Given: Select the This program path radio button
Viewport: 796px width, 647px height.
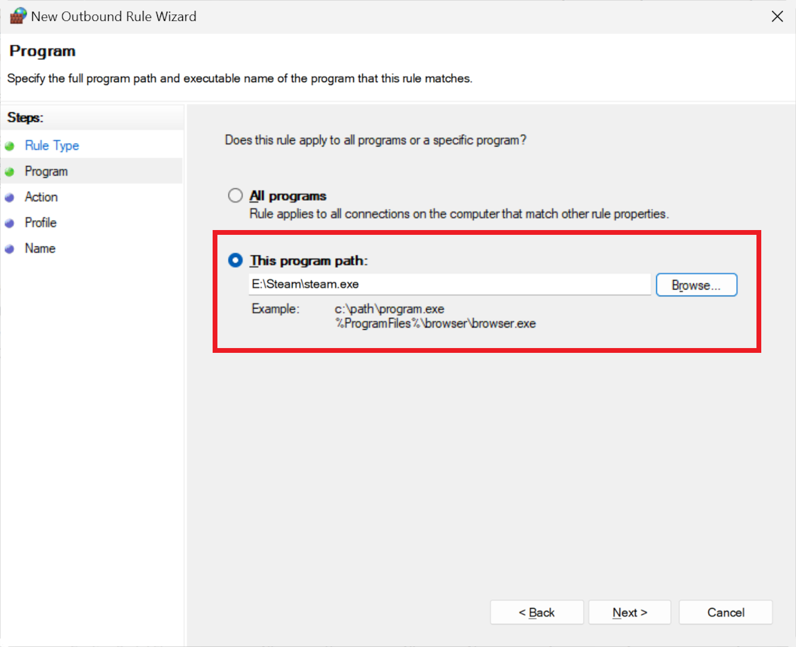Looking at the screenshot, I should coord(235,261).
